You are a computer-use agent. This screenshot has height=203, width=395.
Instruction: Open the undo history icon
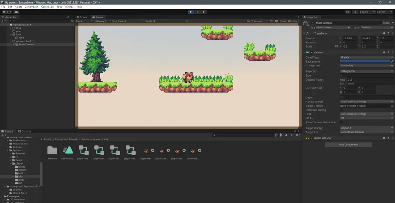pos(348,12)
